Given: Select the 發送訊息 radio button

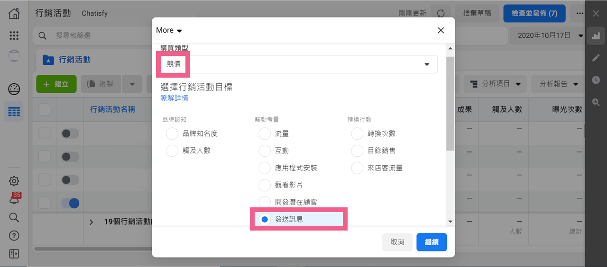Looking at the screenshot, I should (x=265, y=219).
